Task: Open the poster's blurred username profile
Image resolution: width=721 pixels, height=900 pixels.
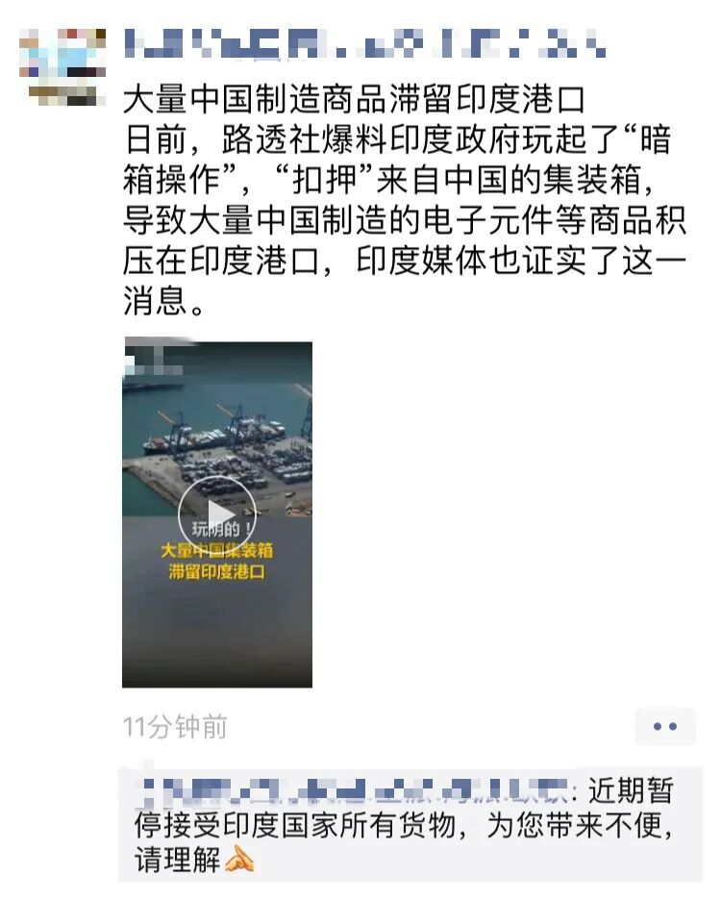Action: click(x=365, y=43)
